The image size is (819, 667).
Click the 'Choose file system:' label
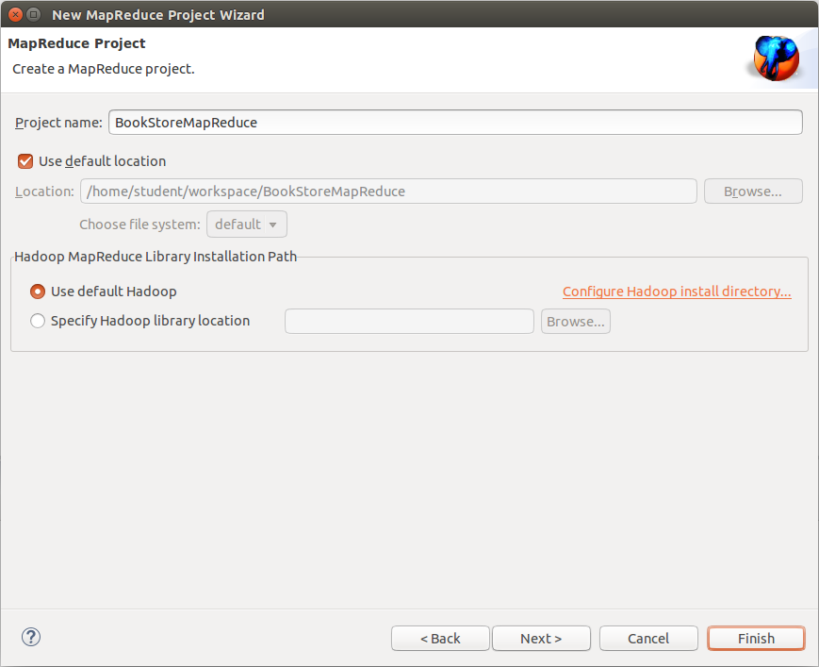[x=140, y=225]
